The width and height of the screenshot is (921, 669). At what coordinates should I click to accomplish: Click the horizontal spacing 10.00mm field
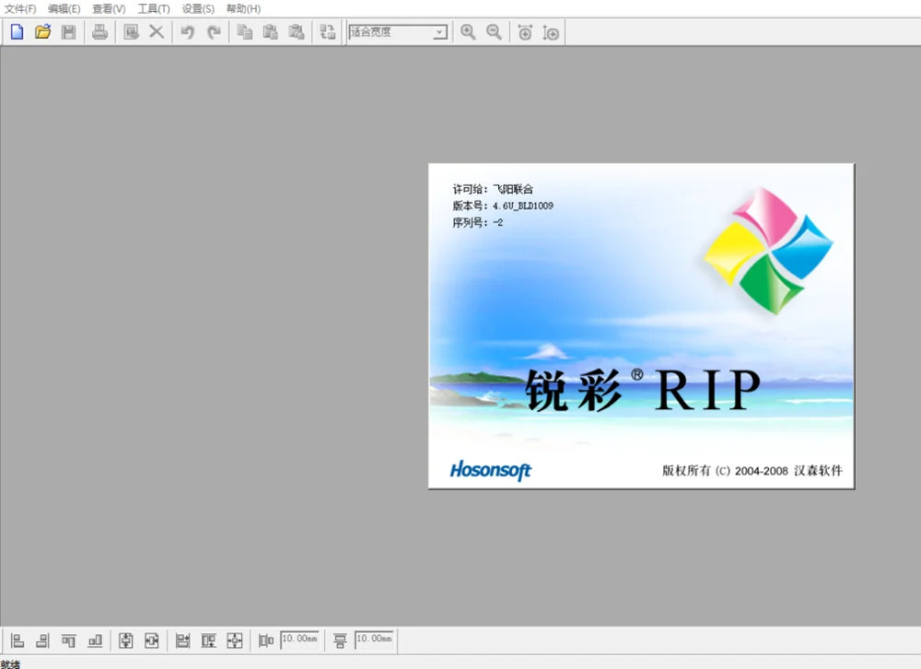pyautogui.click(x=299, y=639)
